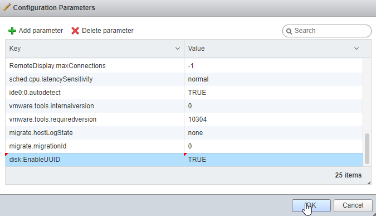Click the vertical scrollbar thumb in the table
Viewport: 376px width, 216px height.
[367, 148]
